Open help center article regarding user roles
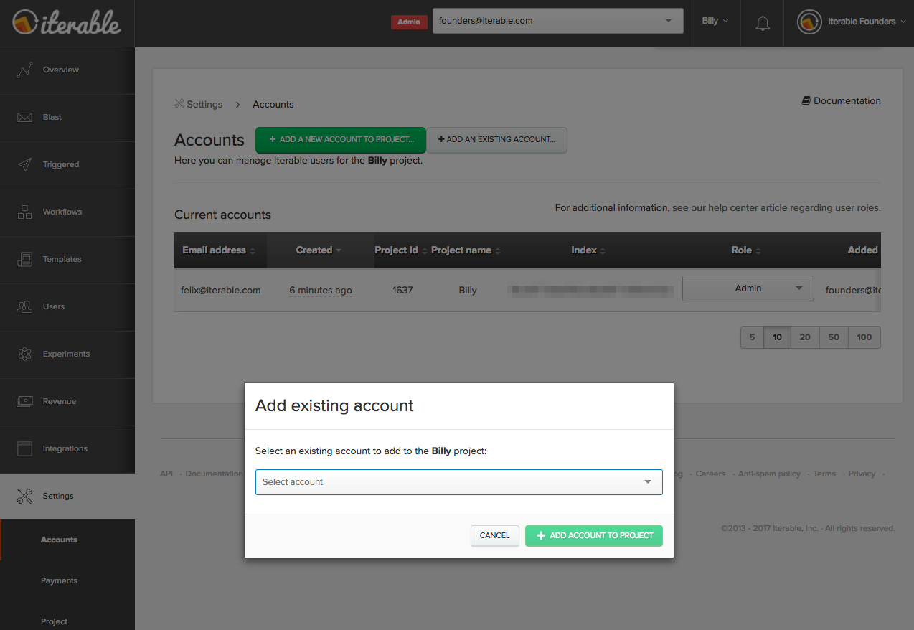Screen dimensions: 914x630 pyautogui.click(x=776, y=208)
